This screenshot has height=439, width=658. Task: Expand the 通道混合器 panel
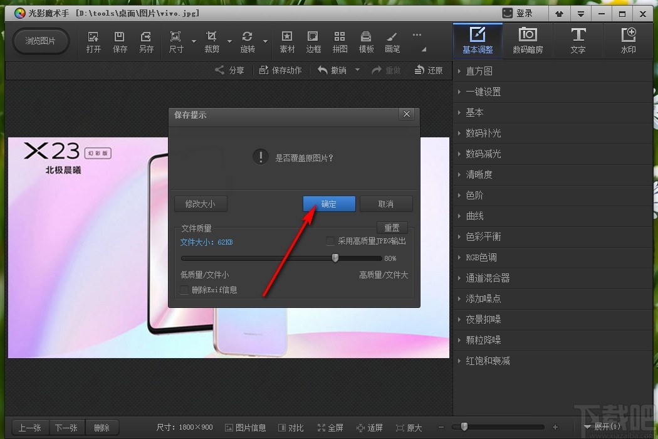(553, 278)
